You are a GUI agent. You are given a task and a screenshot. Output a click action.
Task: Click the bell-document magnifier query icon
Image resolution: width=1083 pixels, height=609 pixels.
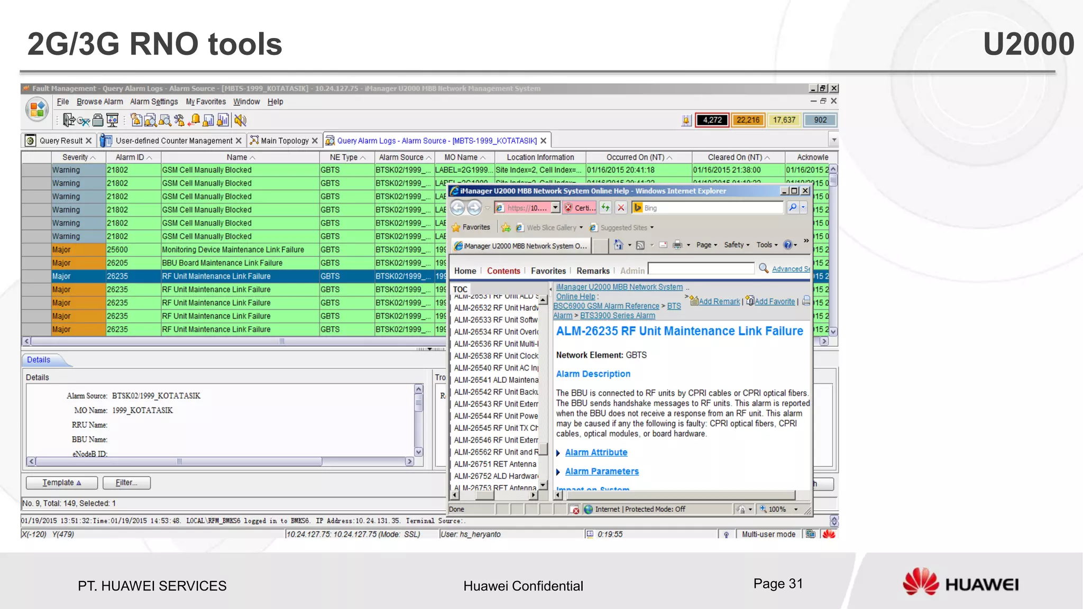click(150, 121)
